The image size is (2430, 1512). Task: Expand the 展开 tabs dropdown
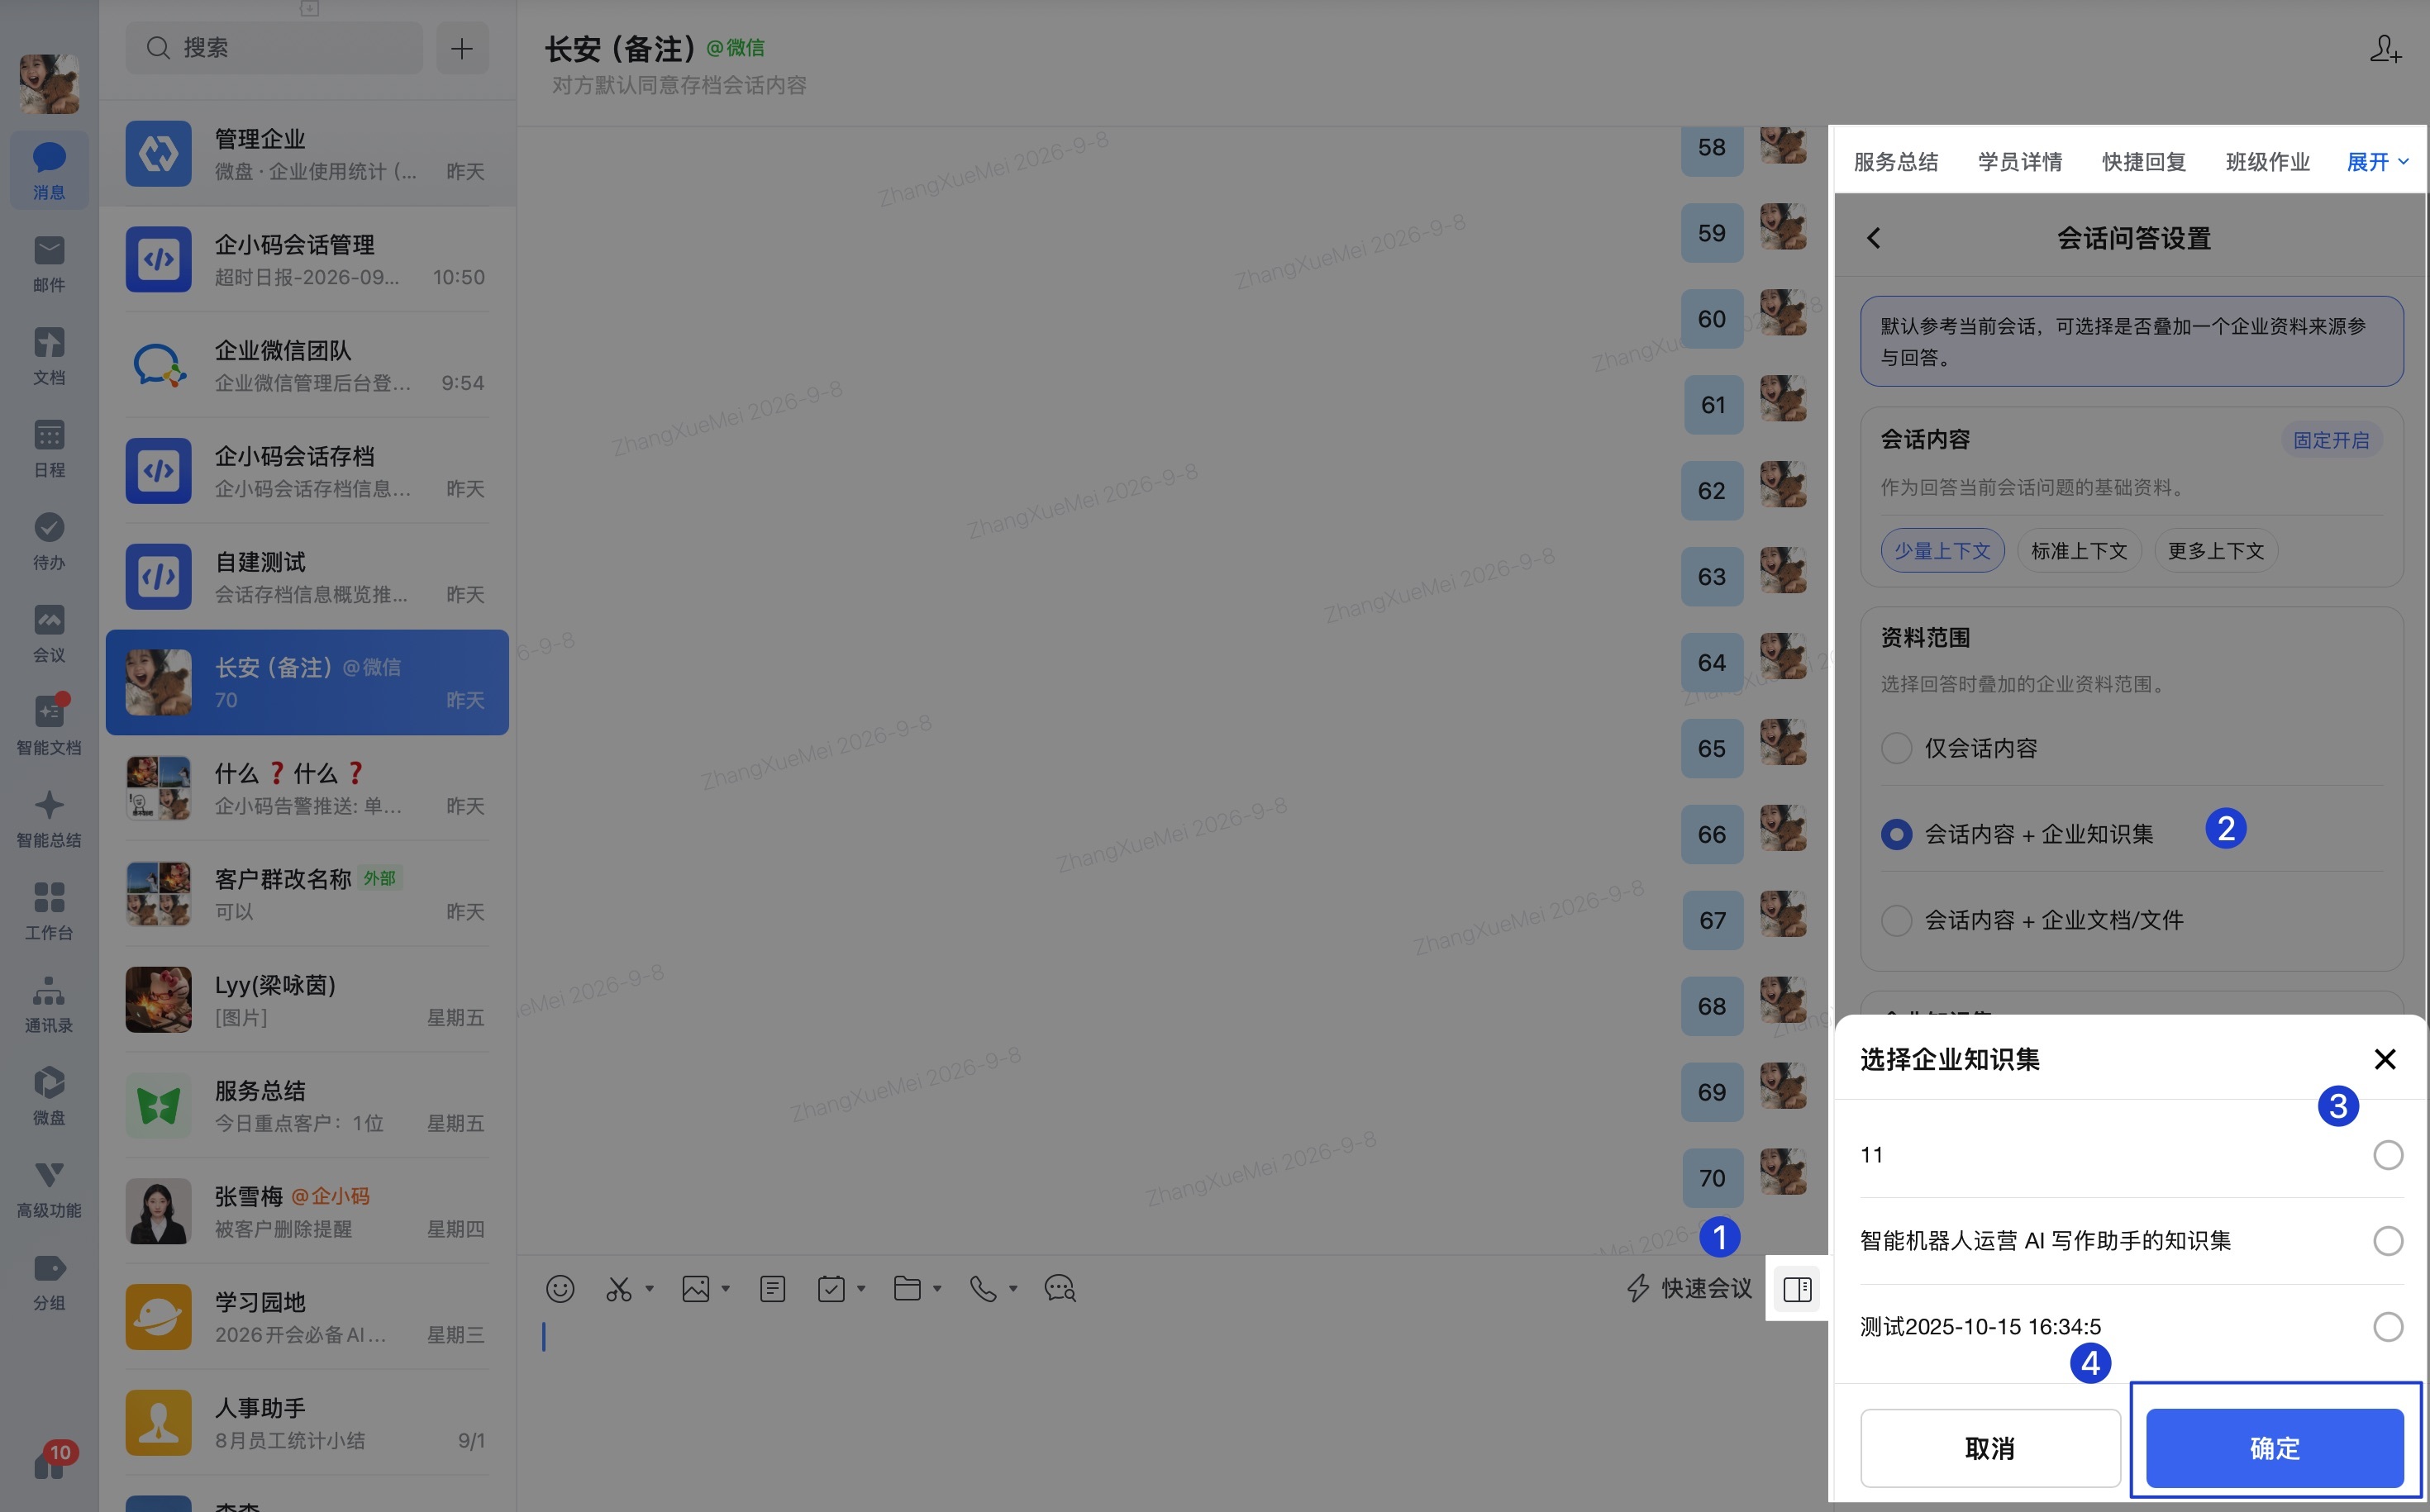point(2377,162)
